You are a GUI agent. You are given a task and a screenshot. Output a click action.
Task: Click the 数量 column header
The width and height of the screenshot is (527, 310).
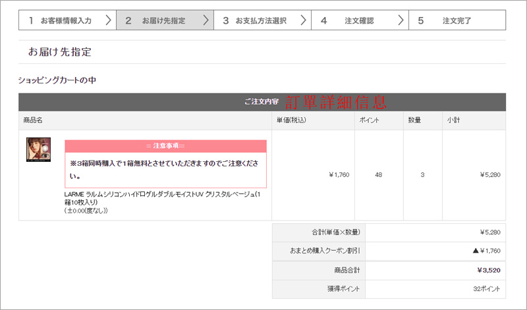(414, 121)
